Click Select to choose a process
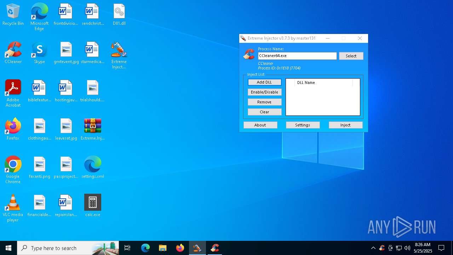 pyautogui.click(x=351, y=56)
